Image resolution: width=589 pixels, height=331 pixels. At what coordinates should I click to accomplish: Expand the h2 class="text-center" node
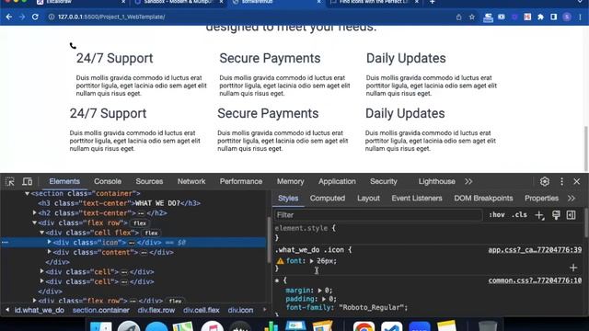(35, 212)
